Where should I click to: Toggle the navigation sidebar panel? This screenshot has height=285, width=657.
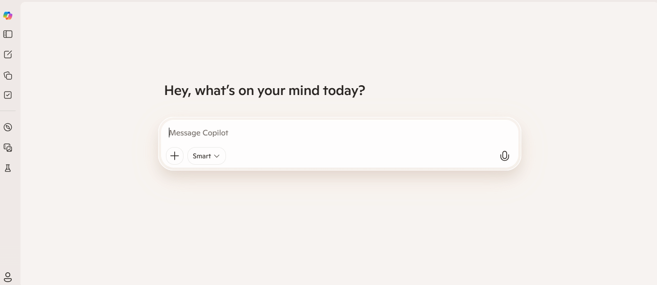8,34
